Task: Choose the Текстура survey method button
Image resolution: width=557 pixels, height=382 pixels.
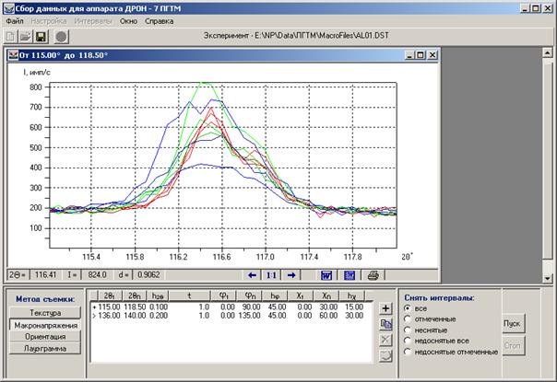Action: click(45, 312)
